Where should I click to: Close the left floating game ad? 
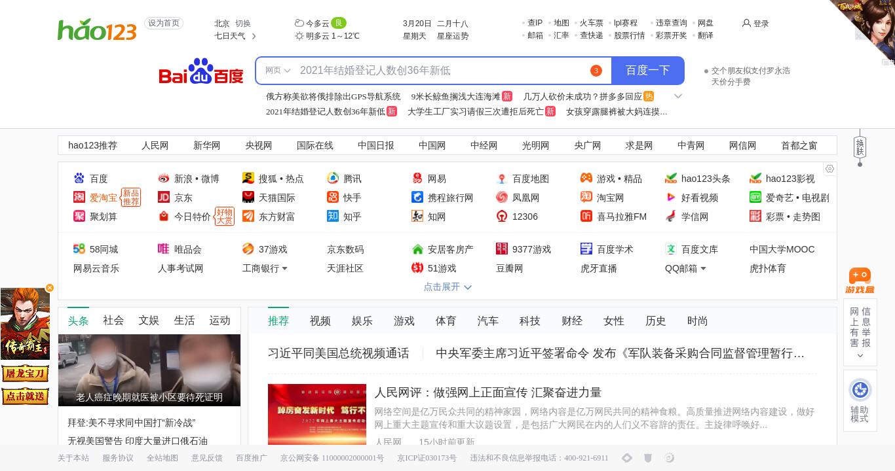[49, 288]
